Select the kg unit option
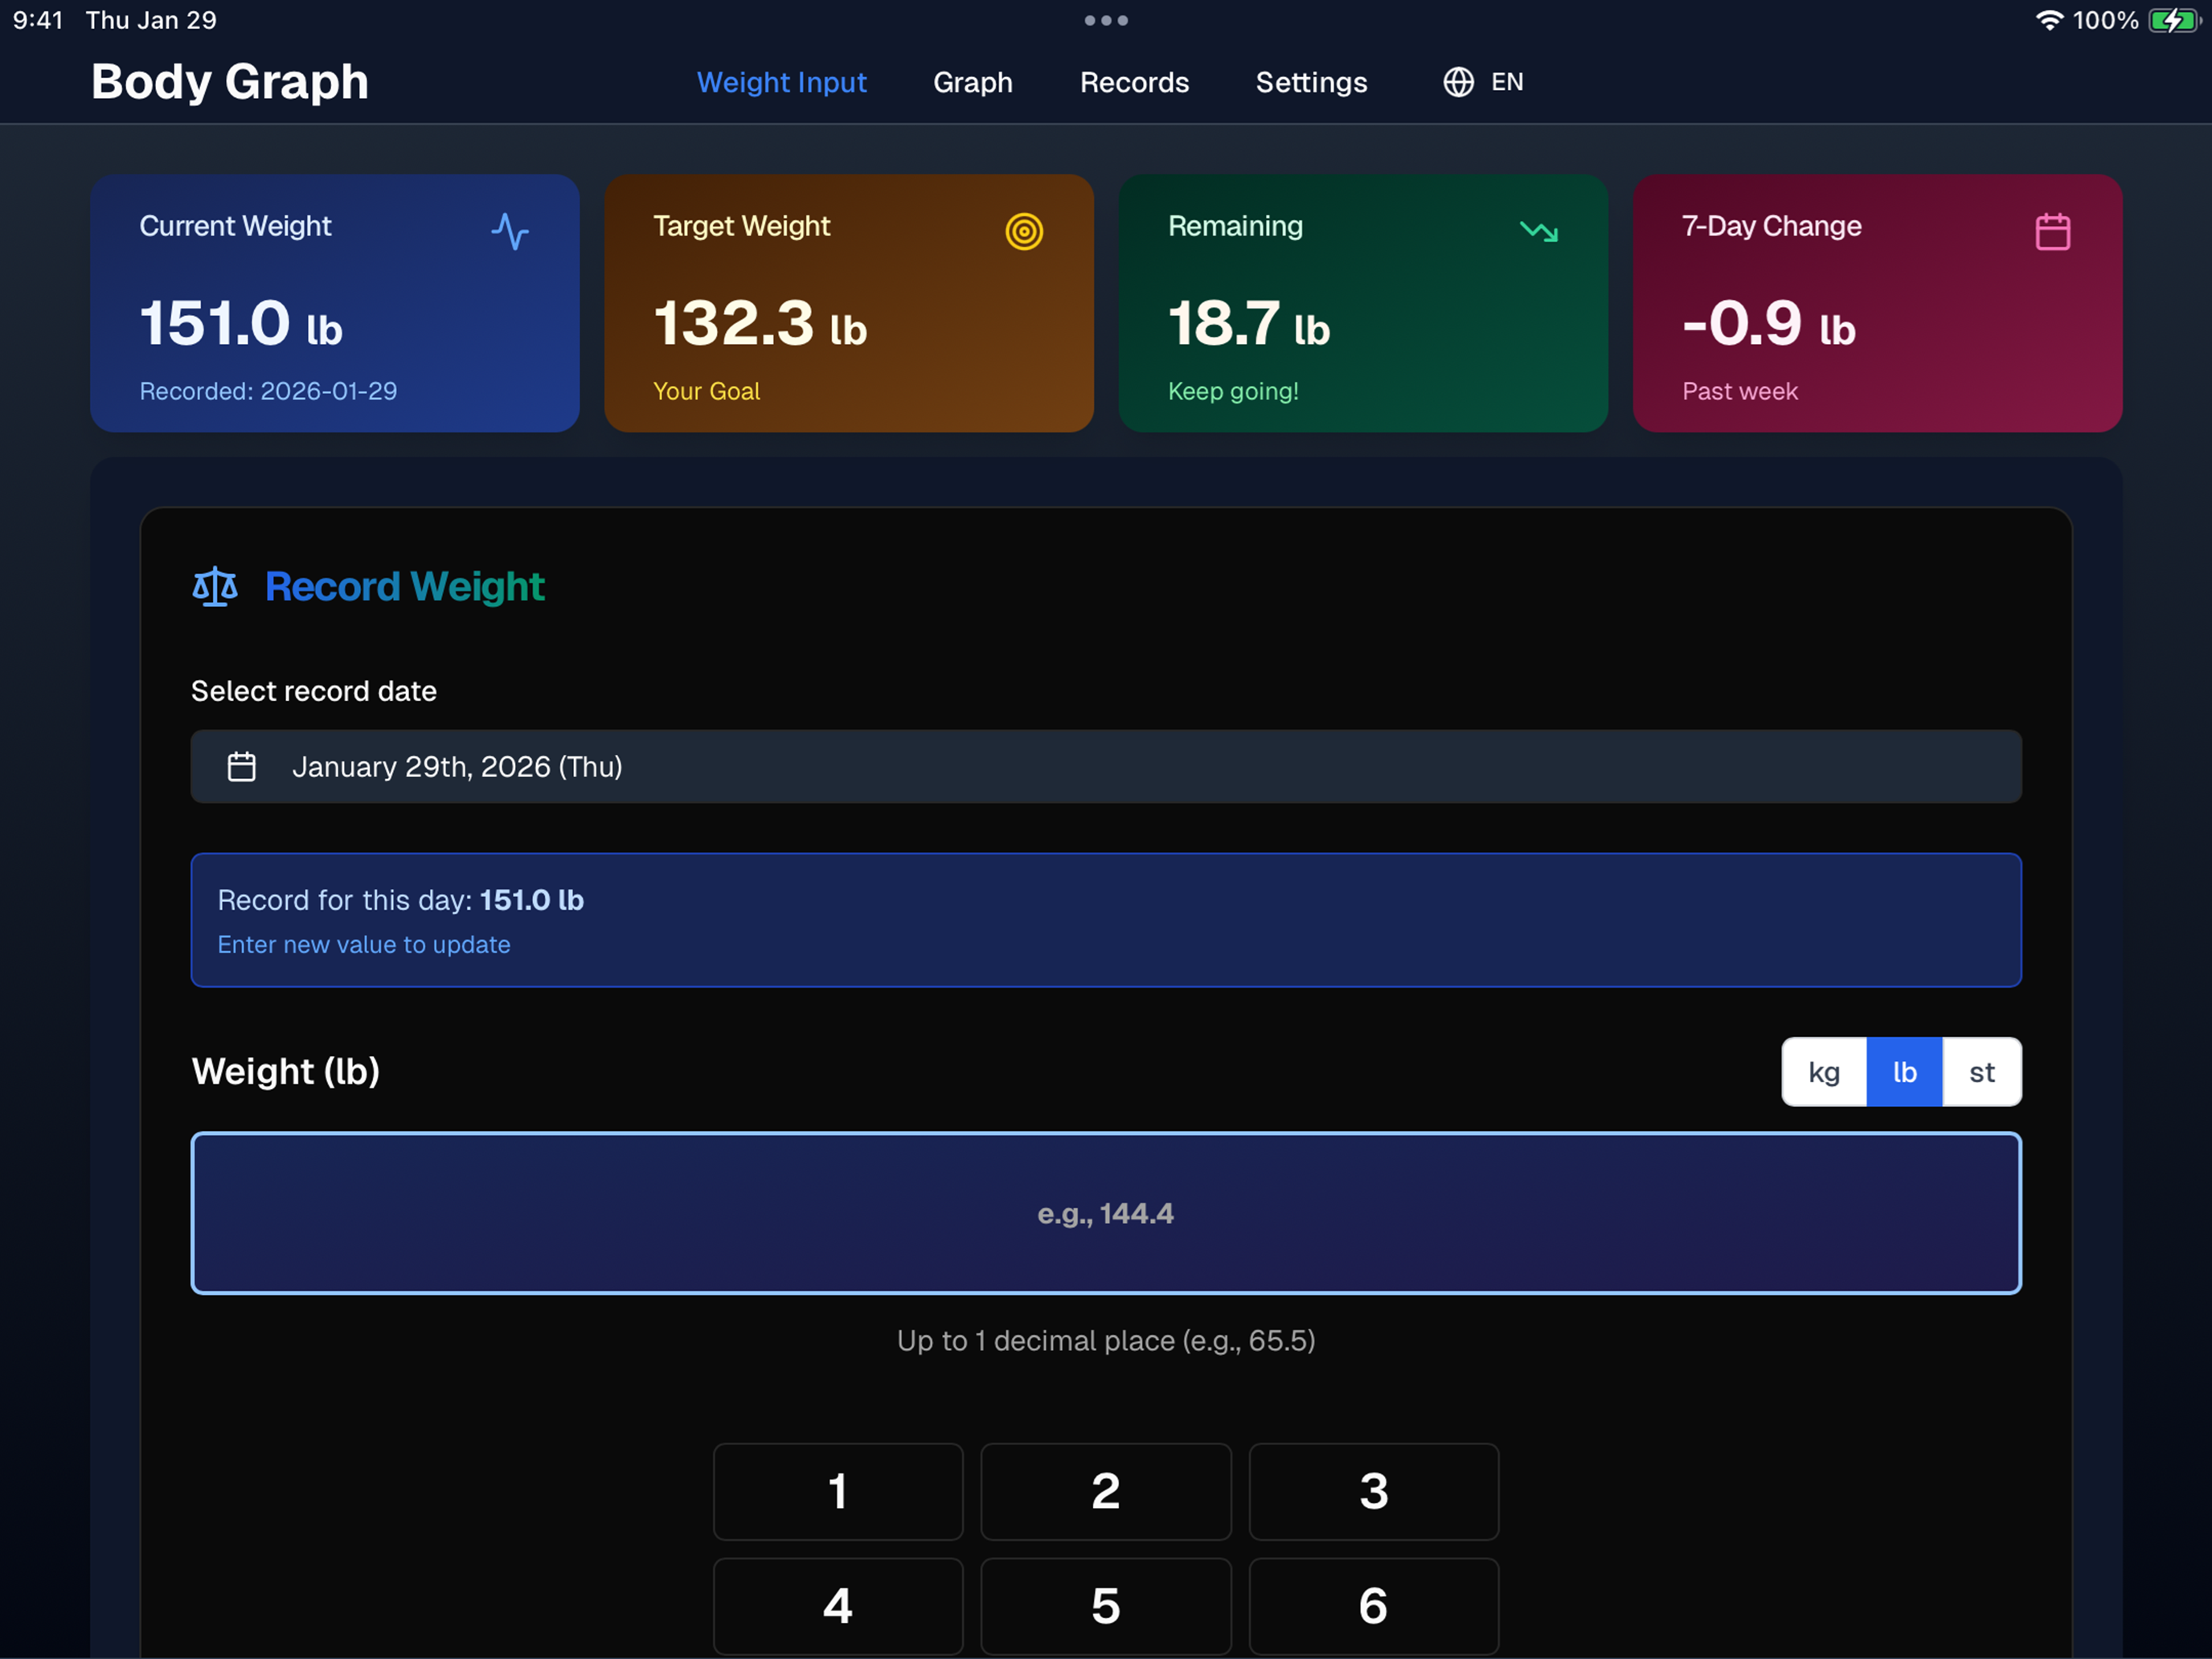 pyautogui.click(x=1824, y=1072)
